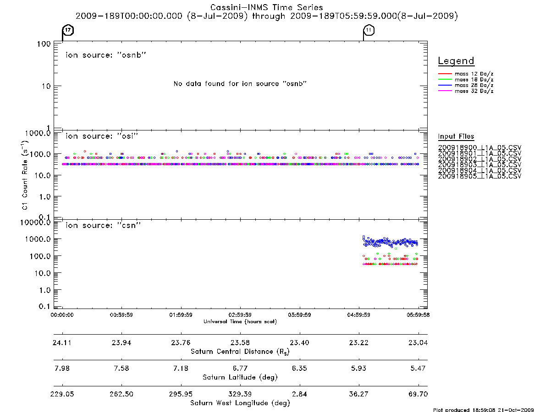
Task: Click the 03:59:59 time tick label
Action: point(299,315)
